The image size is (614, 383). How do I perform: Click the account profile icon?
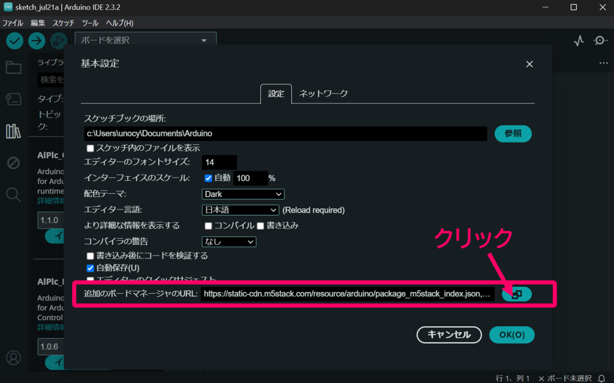pyautogui.click(x=13, y=358)
